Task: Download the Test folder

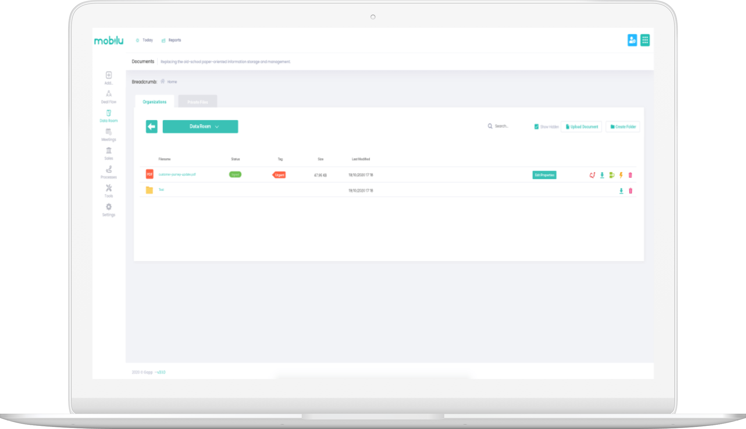Action: [621, 191]
